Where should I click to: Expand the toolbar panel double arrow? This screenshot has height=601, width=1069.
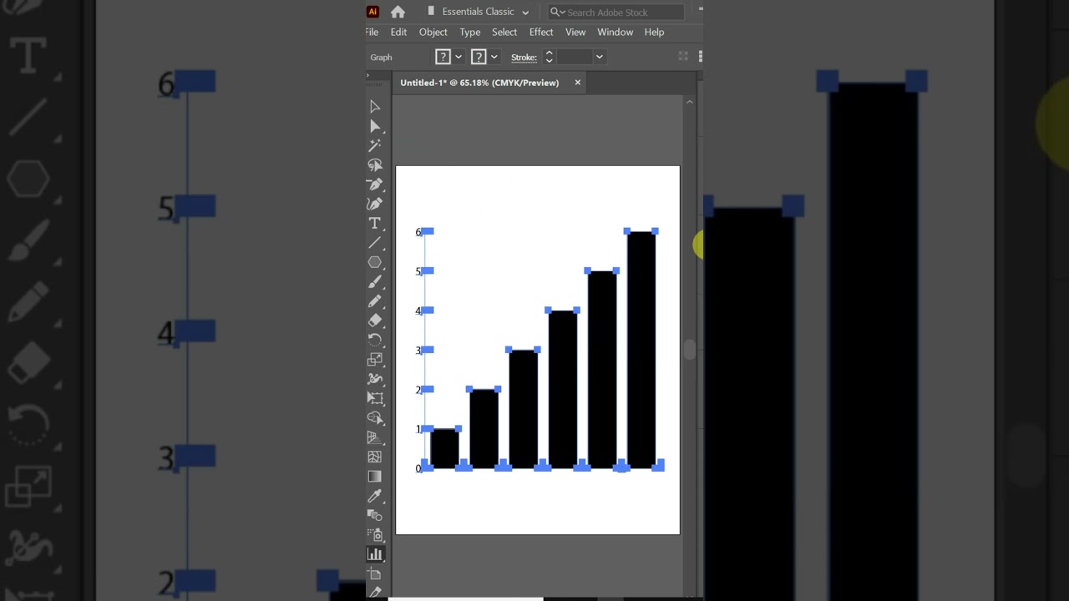tap(367, 75)
